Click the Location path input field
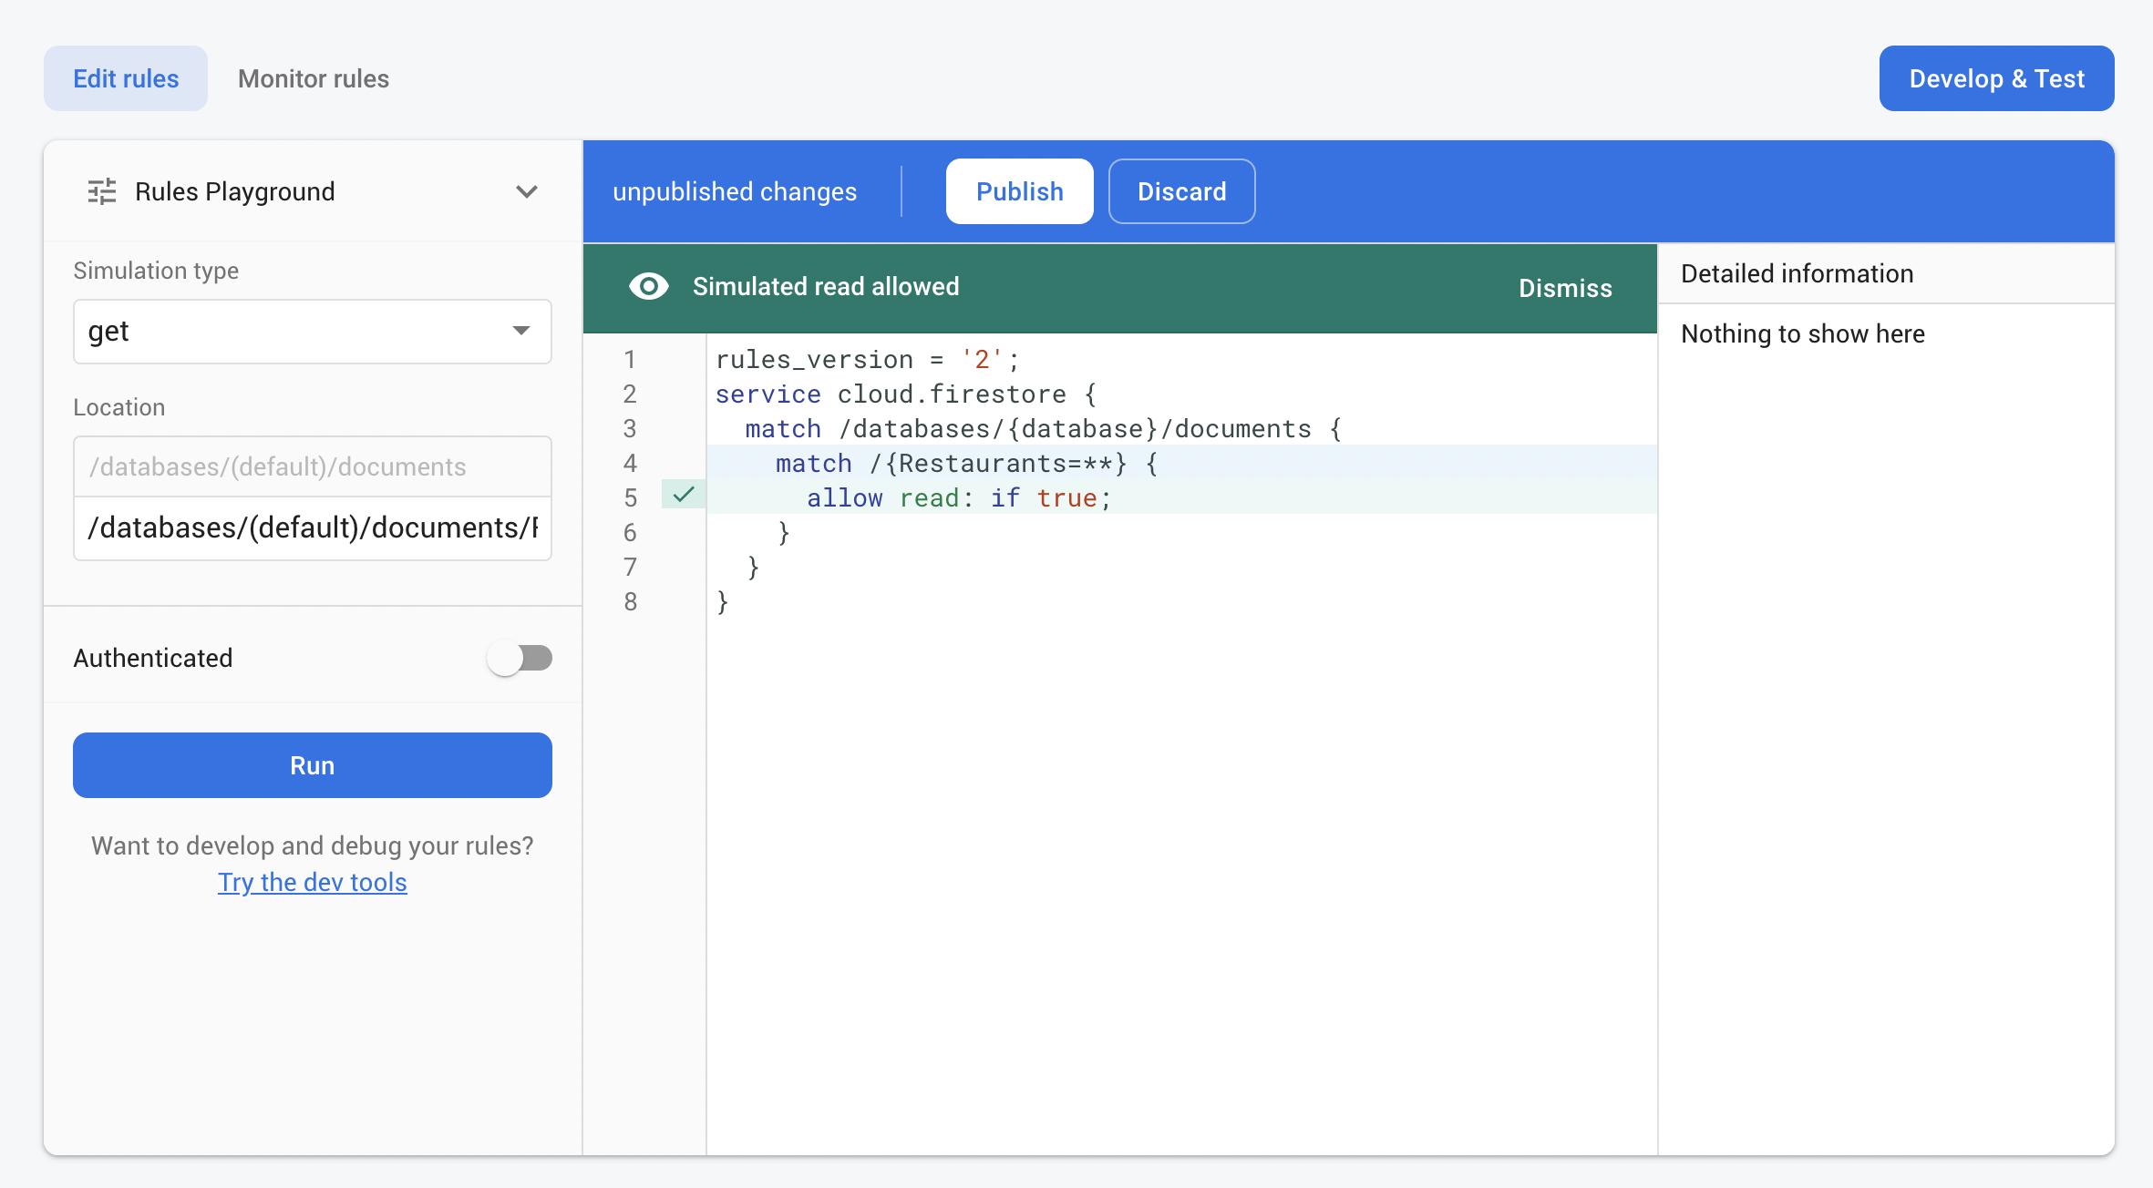 [x=312, y=528]
